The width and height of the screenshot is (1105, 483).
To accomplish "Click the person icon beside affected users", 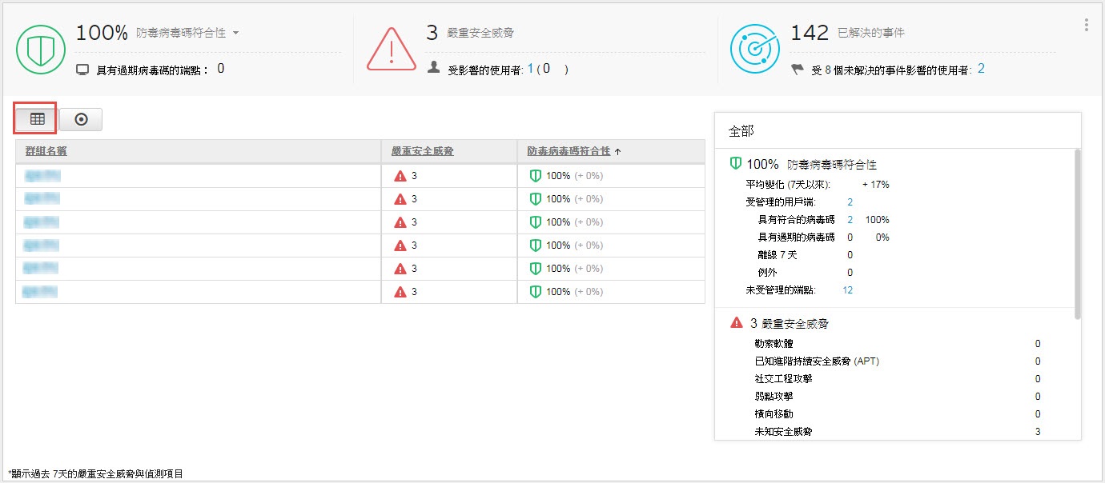I will pyautogui.click(x=434, y=69).
